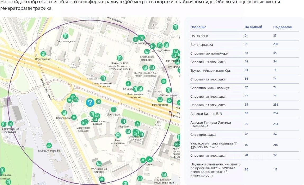304x185 pixels.
Task: Select the Почта банк table row name
Action: (199, 36)
